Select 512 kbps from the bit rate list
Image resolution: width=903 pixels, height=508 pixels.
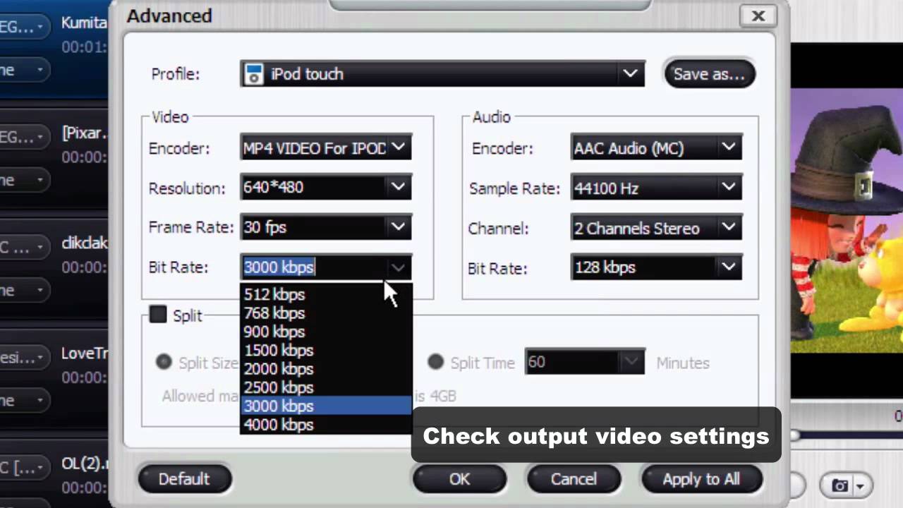point(326,294)
